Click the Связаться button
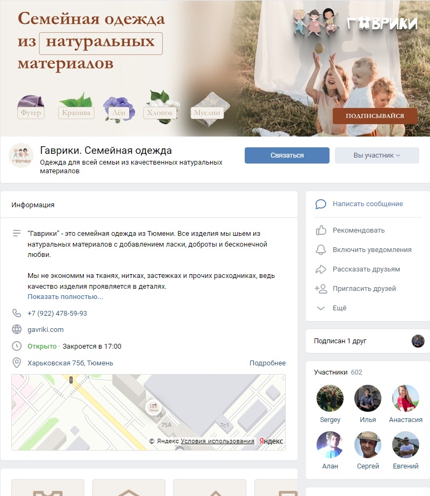This screenshot has width=430, height=496. [287, 155]
